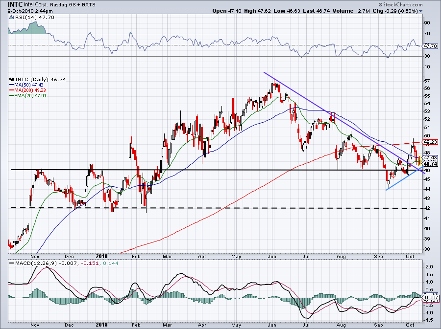Click the bold INTC ticker title
Viewport: 441px width, 329px height.
coord(14,4)
